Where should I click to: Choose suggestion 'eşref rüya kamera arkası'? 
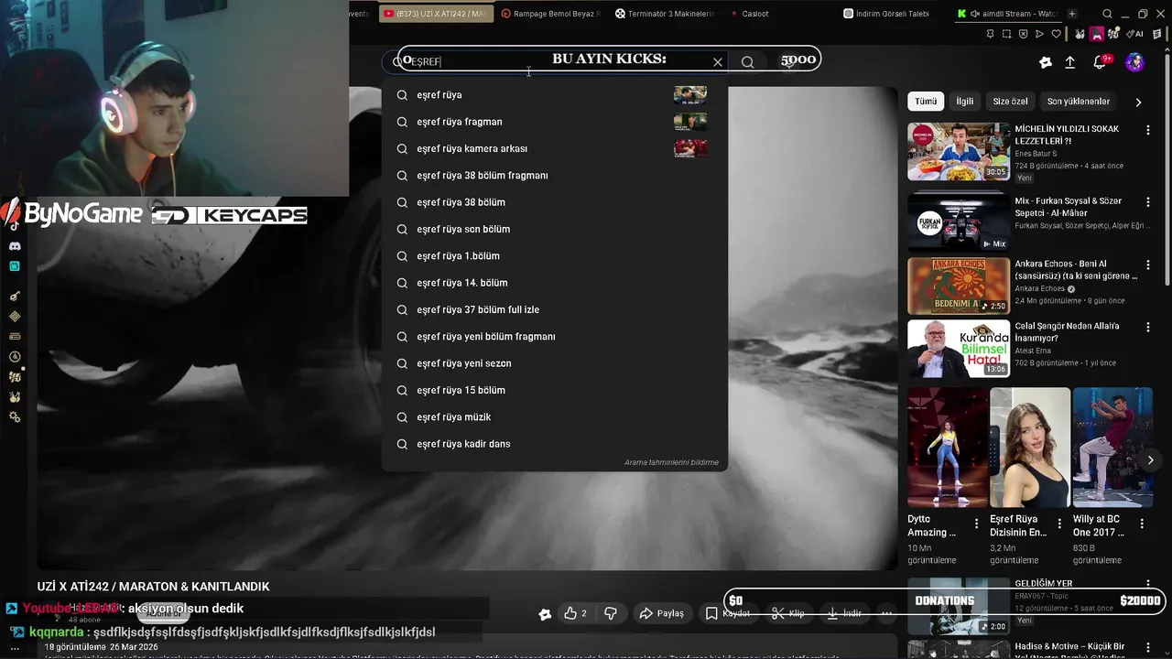coord(555,148)
